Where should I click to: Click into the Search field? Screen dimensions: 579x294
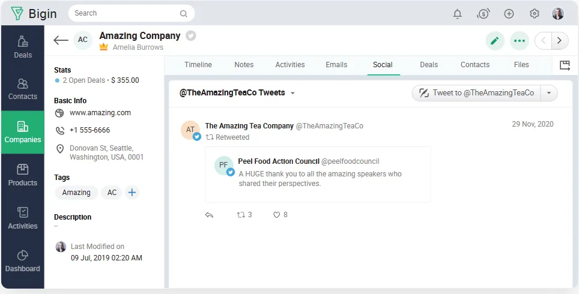pyautogui.click(x=132, y=14)
